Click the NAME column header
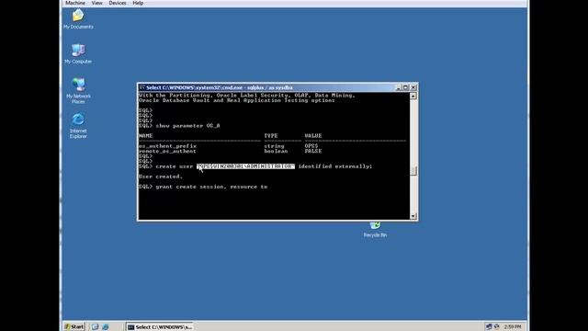Viewport: 588px width, 331px height. (x=145, y=136)
